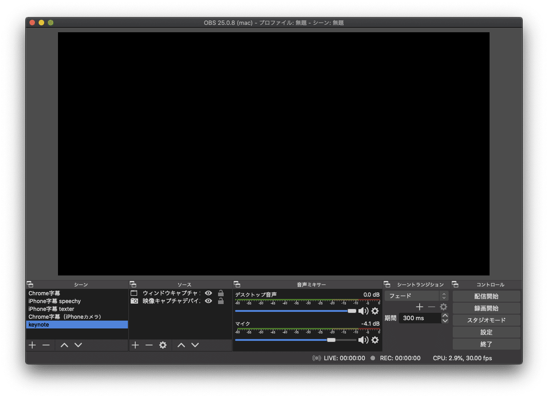The height and width of the screenshot is (398, 548).
Task: Open マイク audio settings gear
Action: [375, 340]
